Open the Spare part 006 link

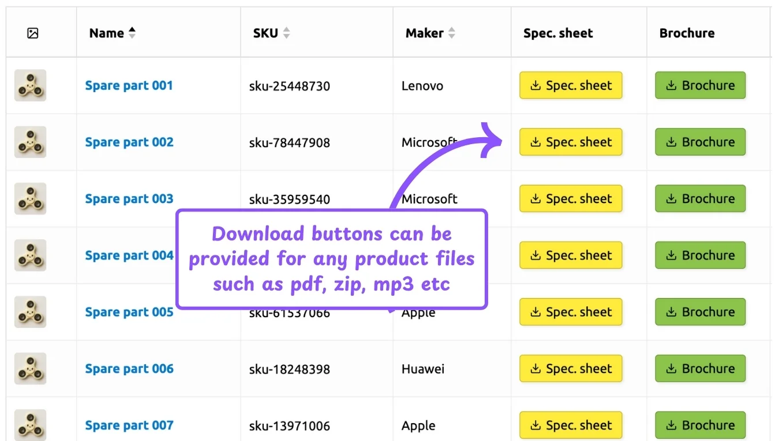click(129, 368)
